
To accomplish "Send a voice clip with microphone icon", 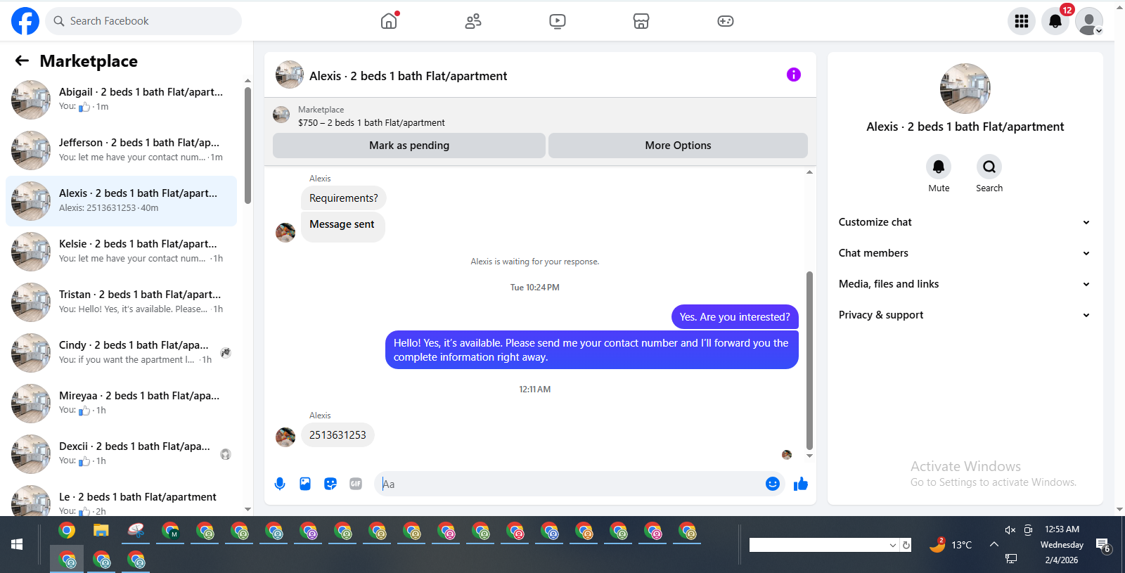I will tap(280, 484).
